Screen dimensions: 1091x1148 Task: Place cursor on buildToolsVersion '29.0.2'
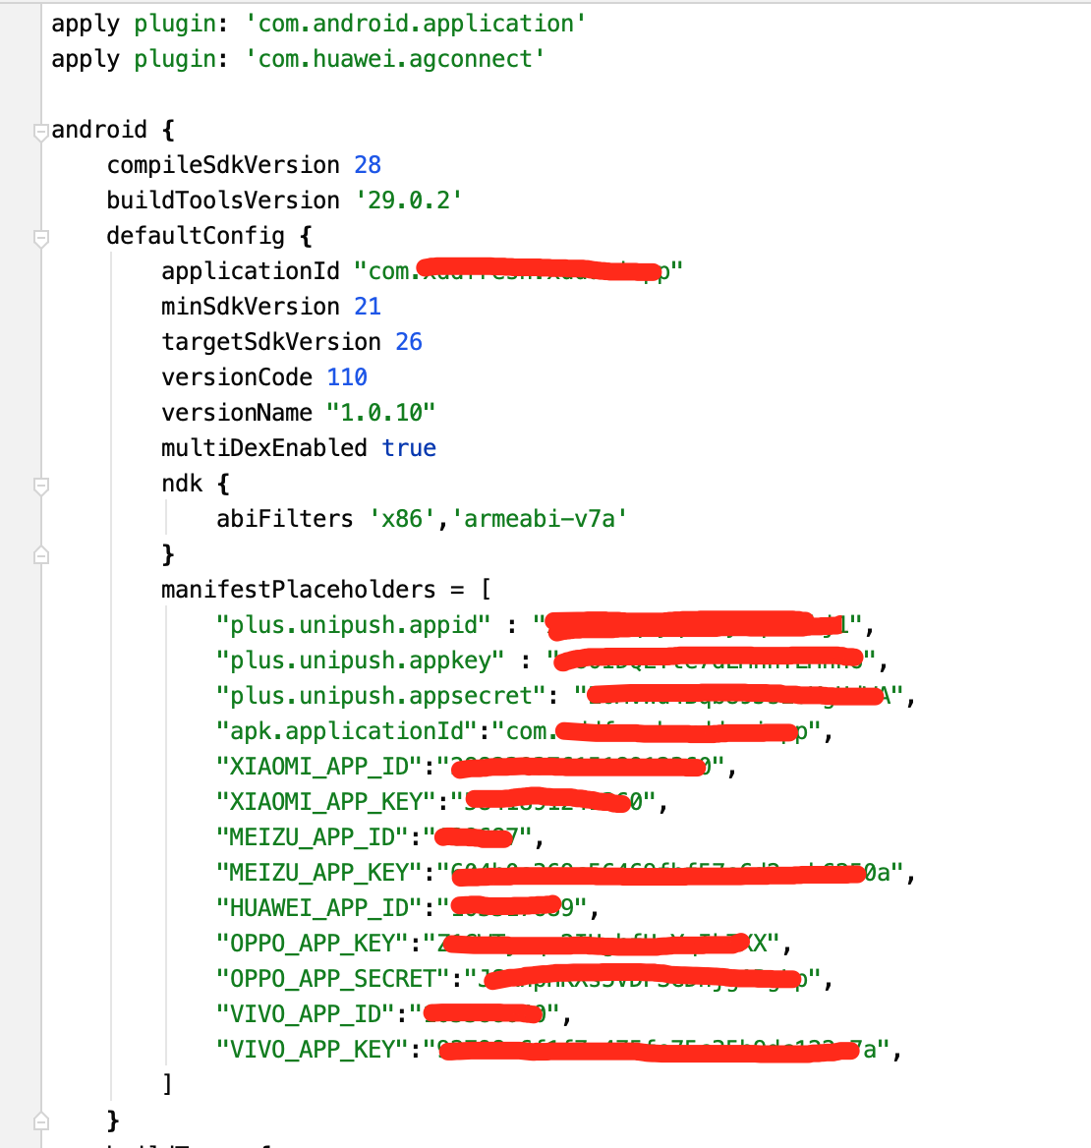tap(408, 201)
